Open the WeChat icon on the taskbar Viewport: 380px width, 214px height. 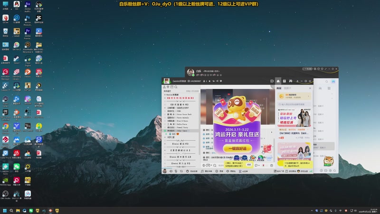click(x=31, y=211)
